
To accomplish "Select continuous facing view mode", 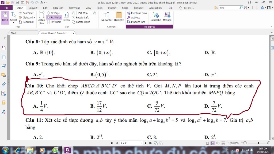I will [x=223, y=143].
